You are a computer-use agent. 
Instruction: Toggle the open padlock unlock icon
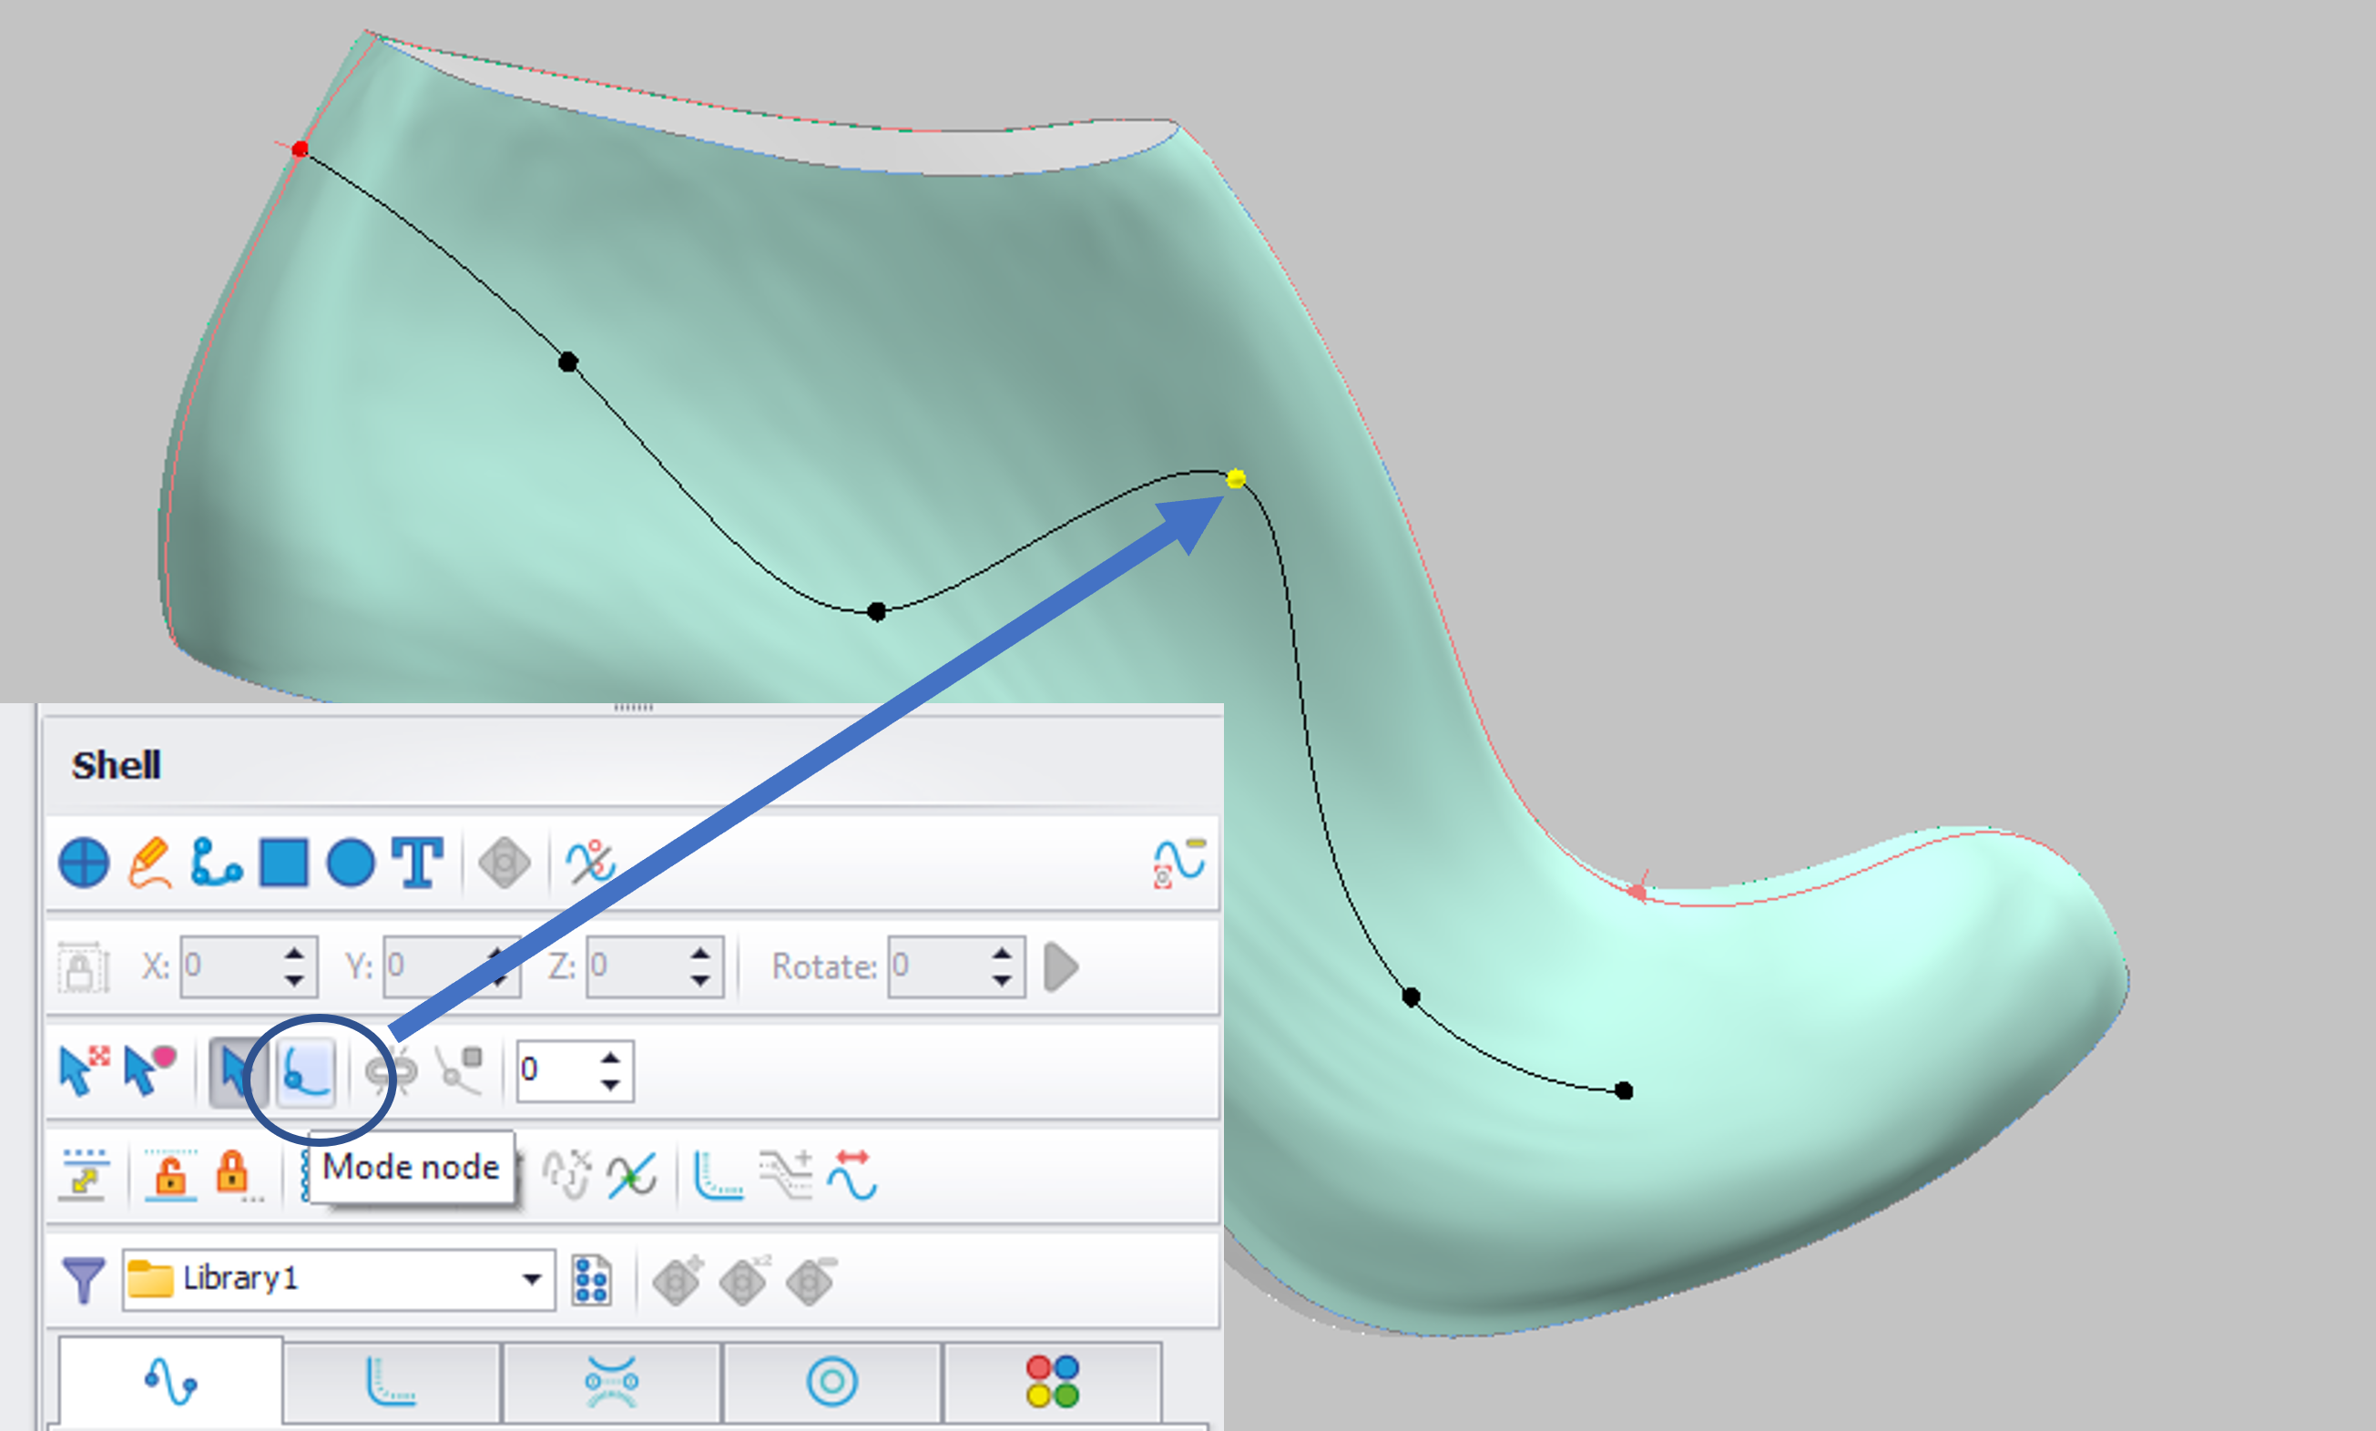170,1174
